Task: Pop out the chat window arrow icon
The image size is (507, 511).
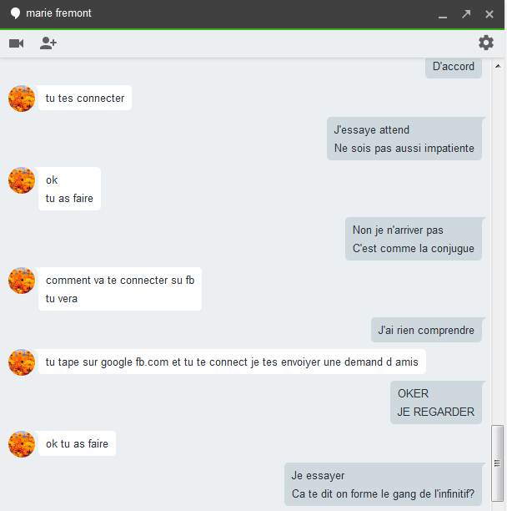Action: click(x=466, y=13)
